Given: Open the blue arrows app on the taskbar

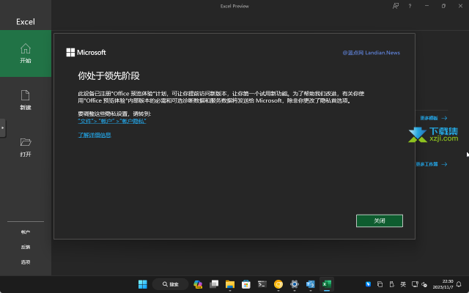Looking at the screenshot, I should coord(311,284).
